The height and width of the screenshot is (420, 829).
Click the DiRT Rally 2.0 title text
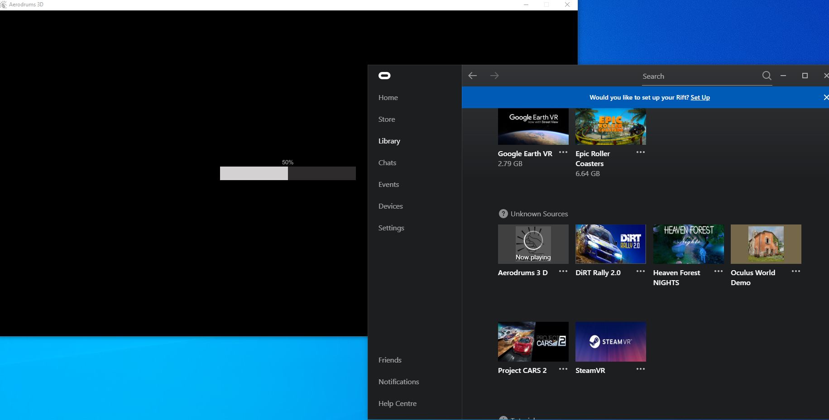[x=598, y=272]
